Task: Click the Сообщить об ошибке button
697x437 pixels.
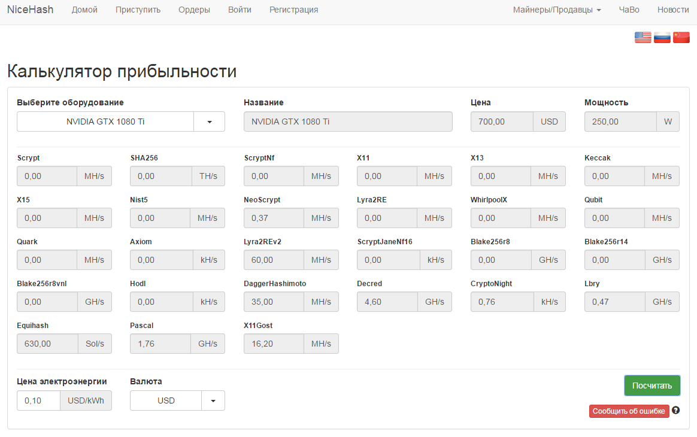Action: 629,411
